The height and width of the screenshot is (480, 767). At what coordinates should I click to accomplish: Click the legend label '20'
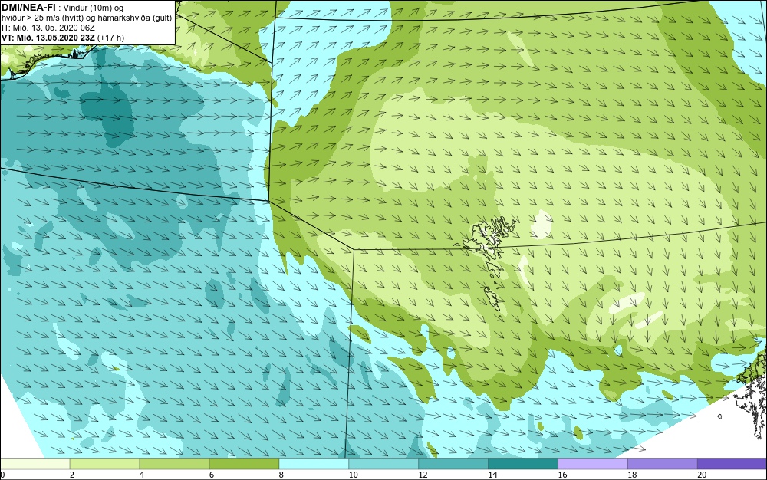(x=702, y=475)
